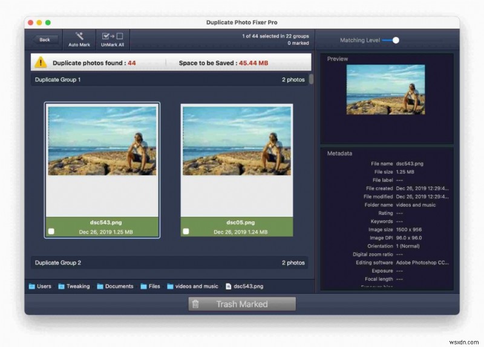Screen dimensions: 484x347
Task: Open videos and music folder in path bar
Action: [x=192, y=286]
